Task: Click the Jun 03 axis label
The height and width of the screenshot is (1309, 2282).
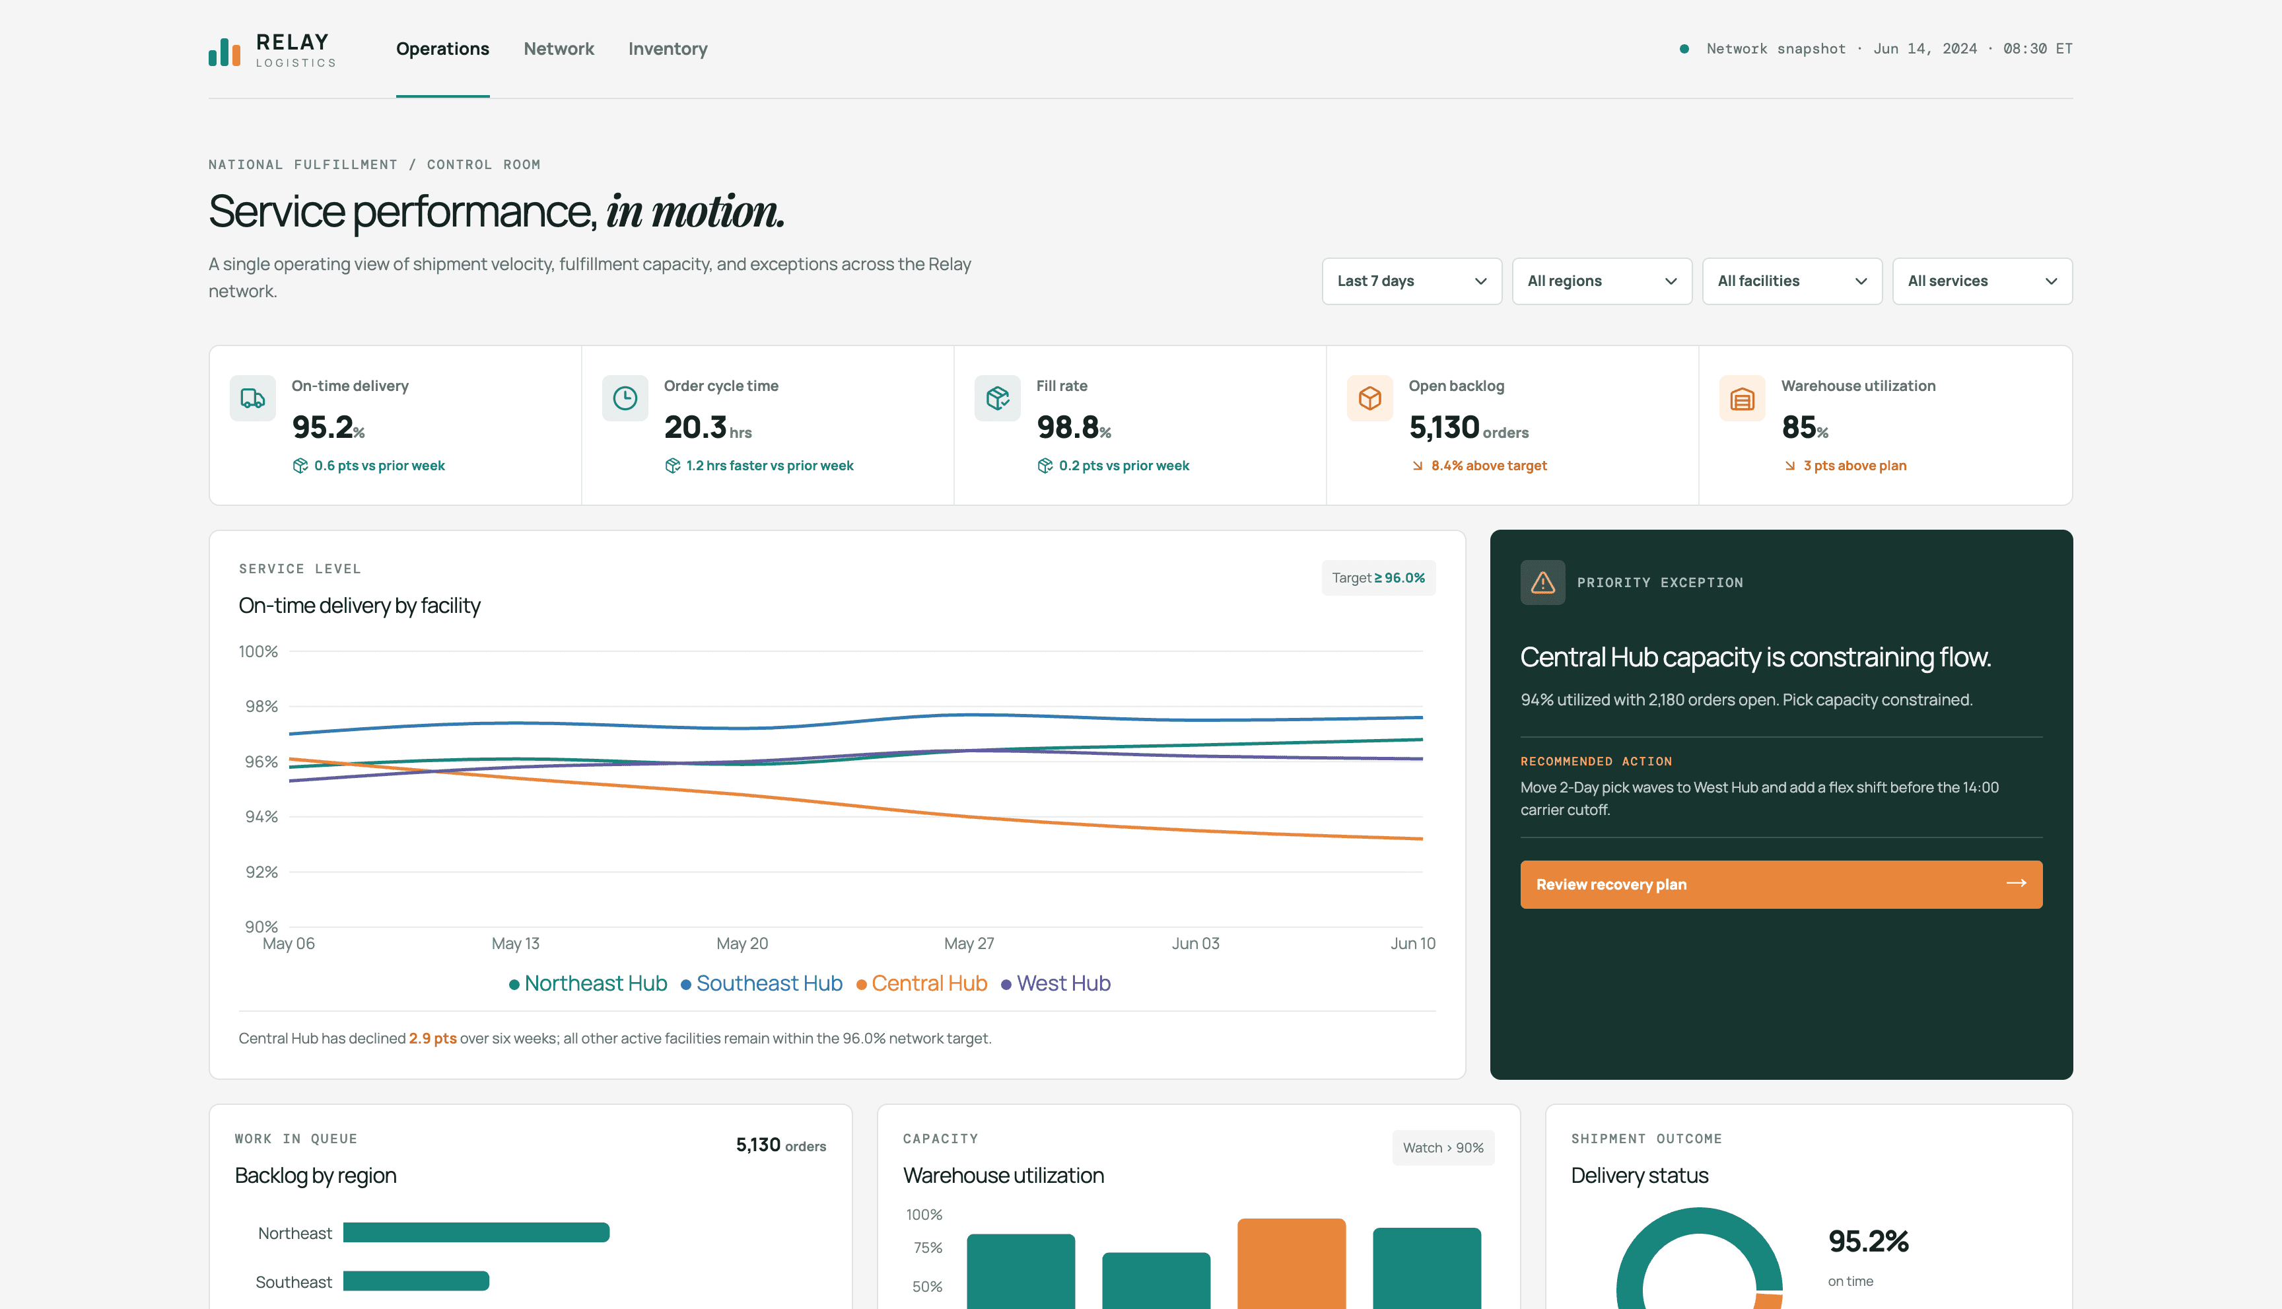Action: (1195, 944)
